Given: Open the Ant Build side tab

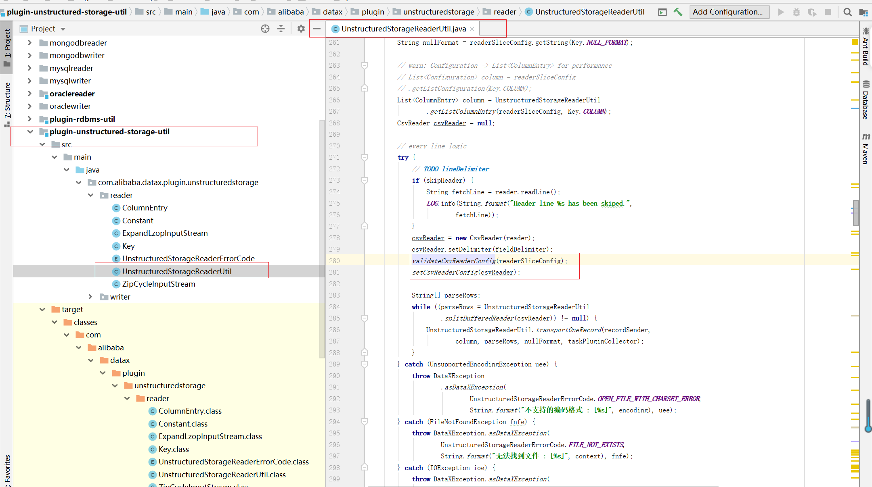Looking at the screenshot, I should click(866, 48).
